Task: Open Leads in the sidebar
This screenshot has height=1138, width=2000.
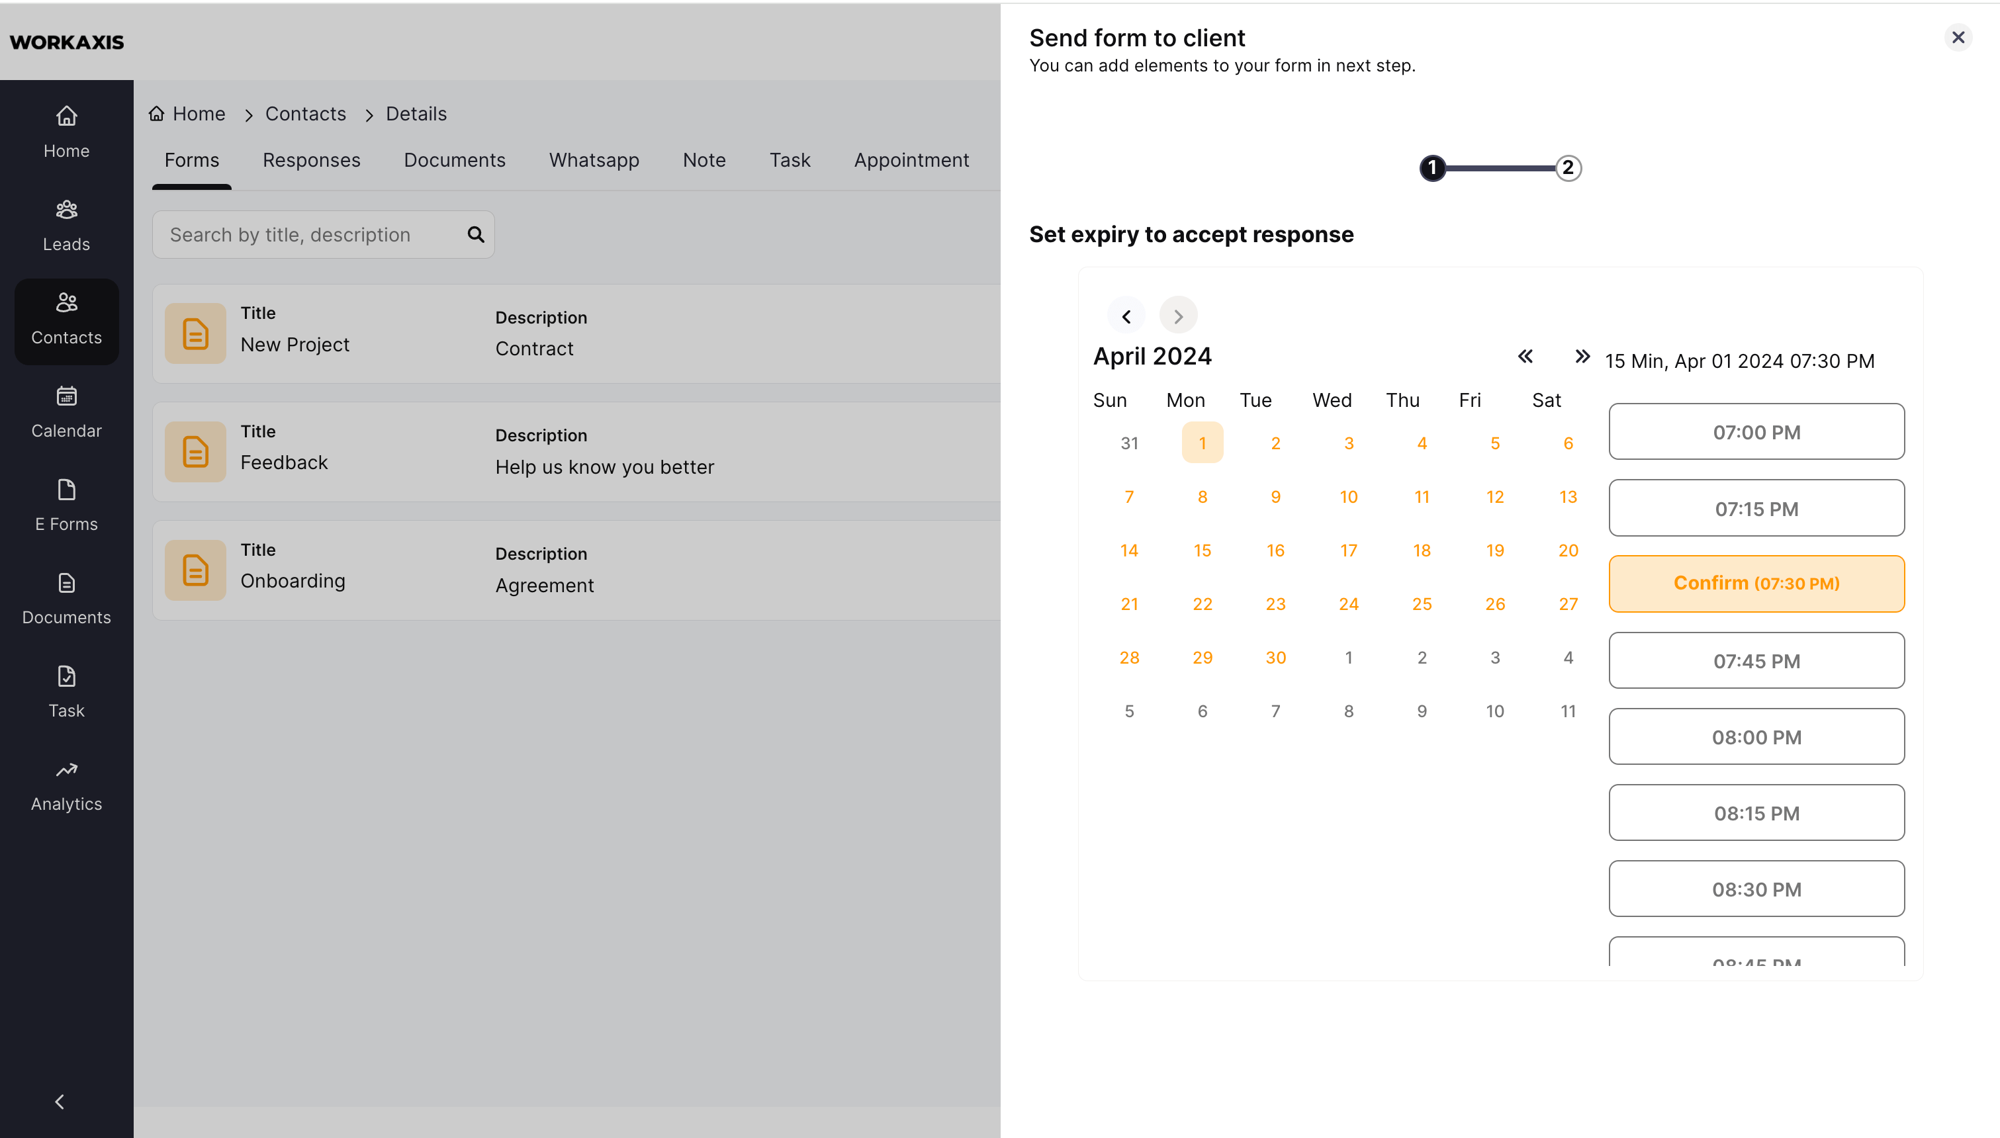Action: tap(66, 226)
